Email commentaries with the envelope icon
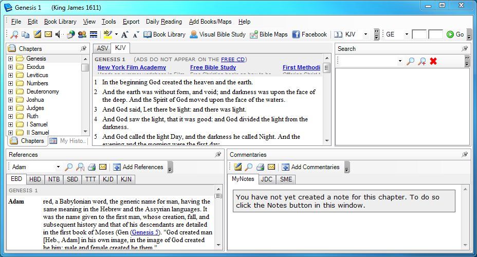 271,167
